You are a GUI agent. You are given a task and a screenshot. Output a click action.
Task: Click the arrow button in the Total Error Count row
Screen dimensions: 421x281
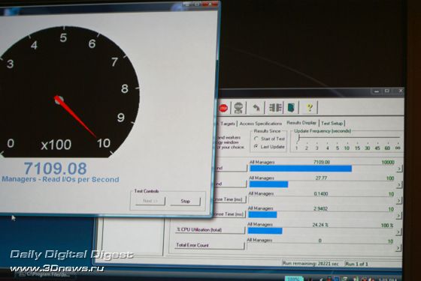(x=398, y=248)
